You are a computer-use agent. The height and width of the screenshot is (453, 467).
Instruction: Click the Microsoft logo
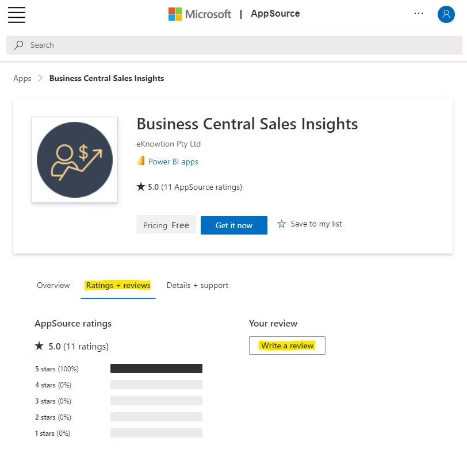(200, 14)
